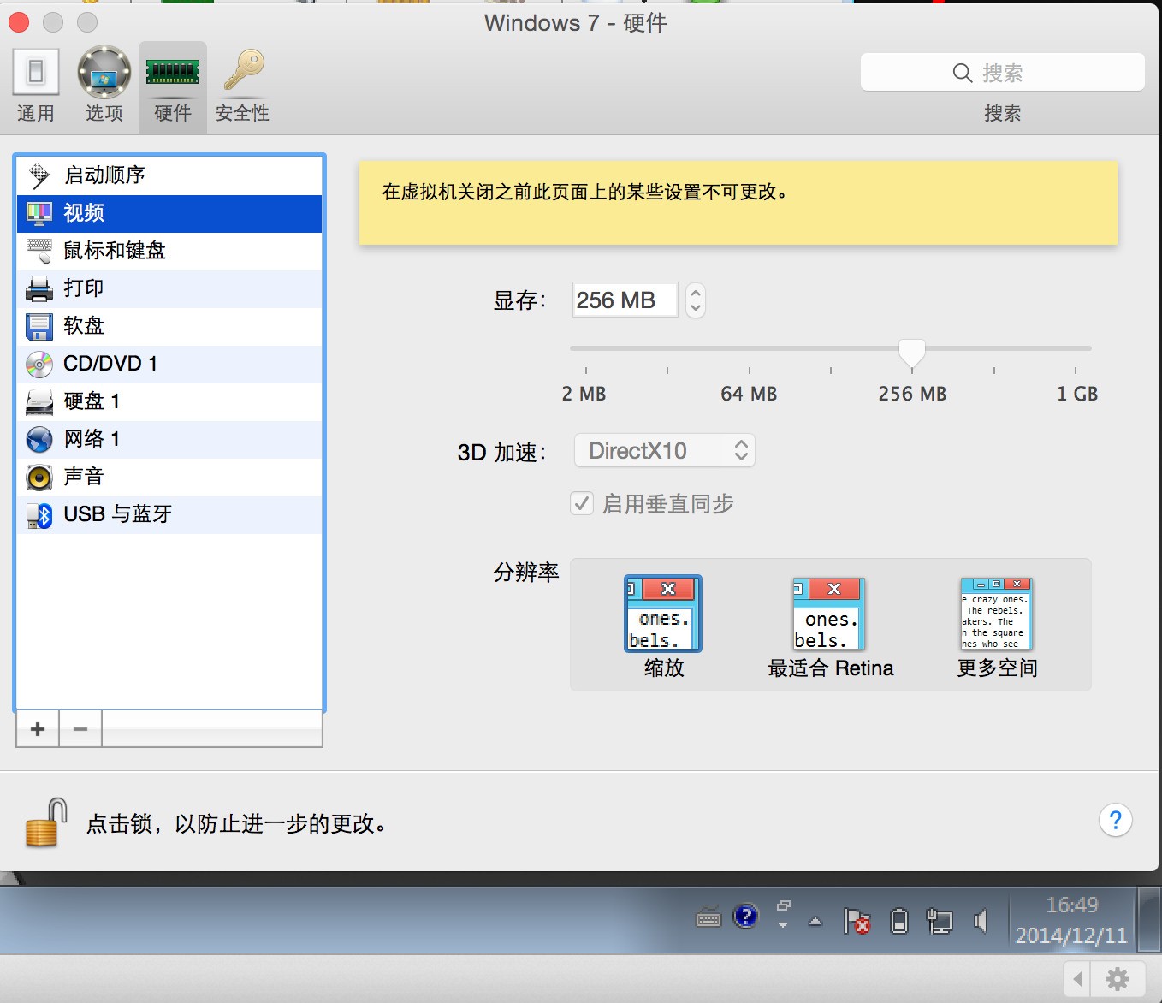1162x1003 pixels.
Task: Show hidden tray icons arrow
Action: [x=815, y=922]
